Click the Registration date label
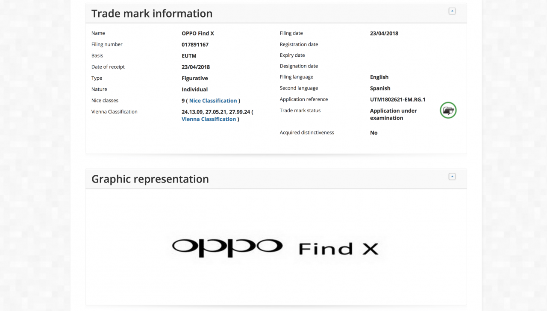 (299, 44)
